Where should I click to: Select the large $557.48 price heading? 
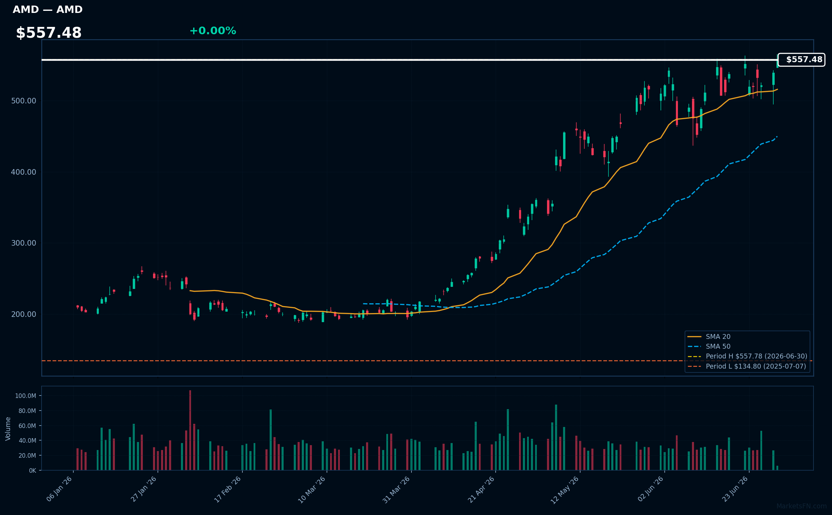pos(49,33)
